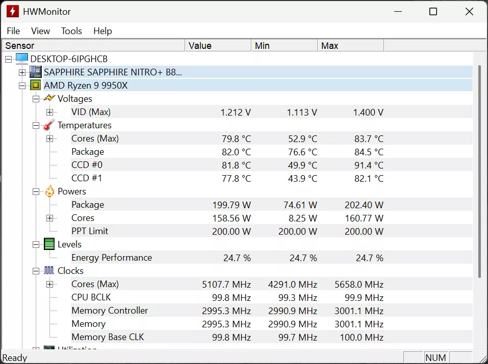Select the VID (Max) row label
The image size is (488, 364).
91,112
